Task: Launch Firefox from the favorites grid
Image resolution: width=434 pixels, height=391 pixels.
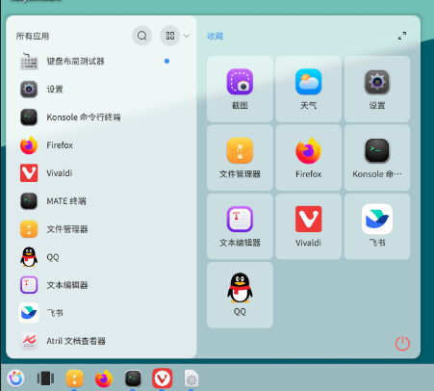Action: (308, 158)
